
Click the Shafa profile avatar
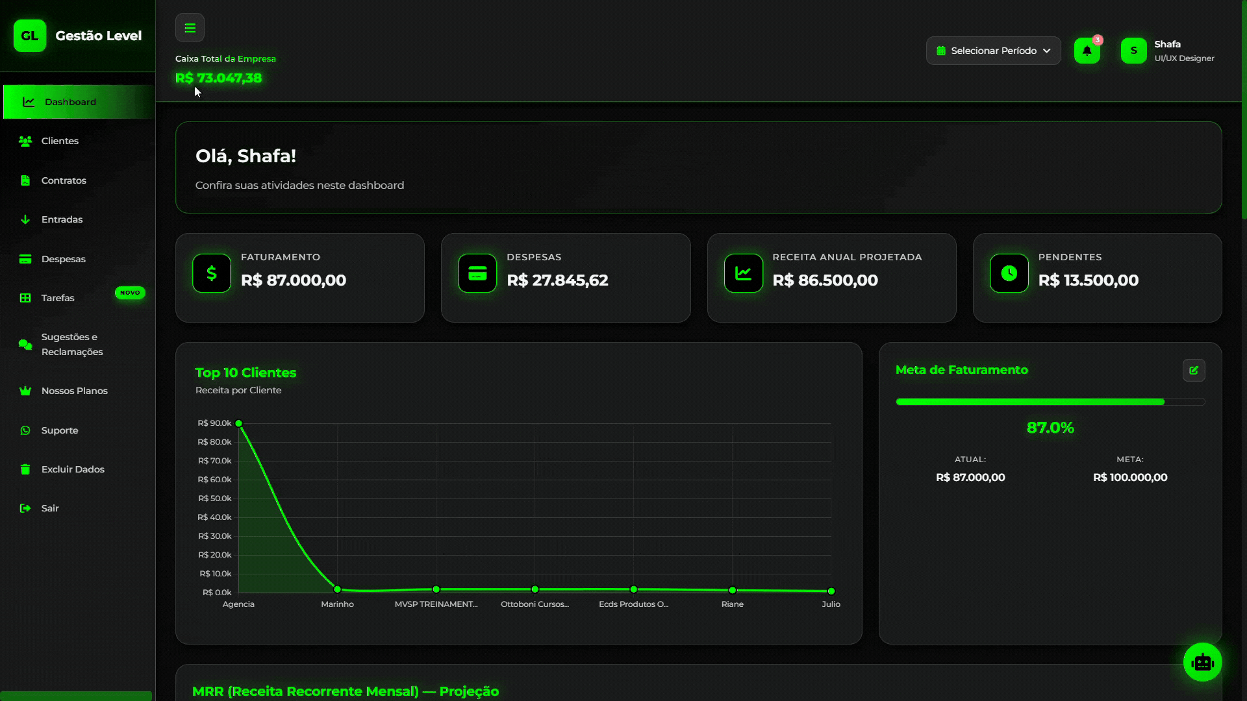[x=1133, y=50]
